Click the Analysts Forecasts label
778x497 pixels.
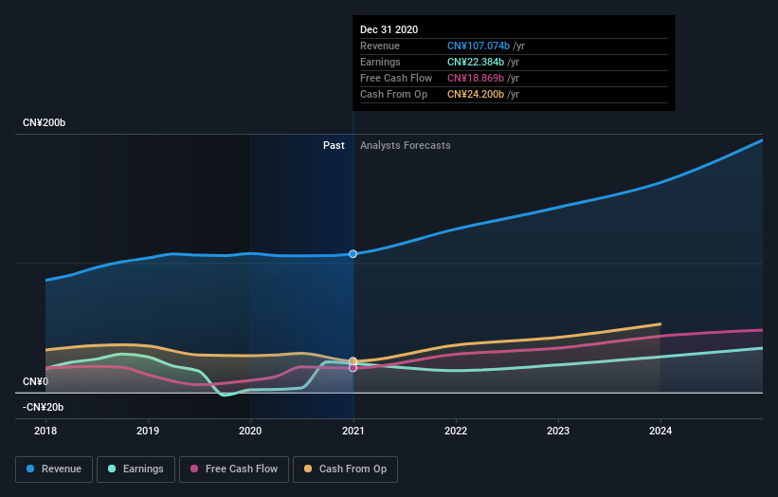point(406,145)
